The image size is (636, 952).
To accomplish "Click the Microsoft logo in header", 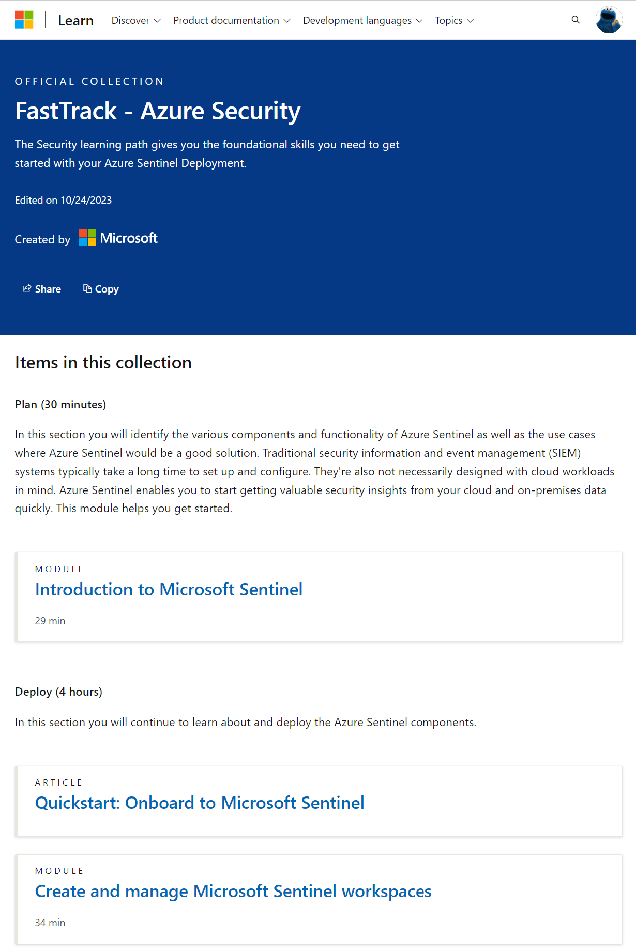I will pyautogui.click(x=24, y=20).
